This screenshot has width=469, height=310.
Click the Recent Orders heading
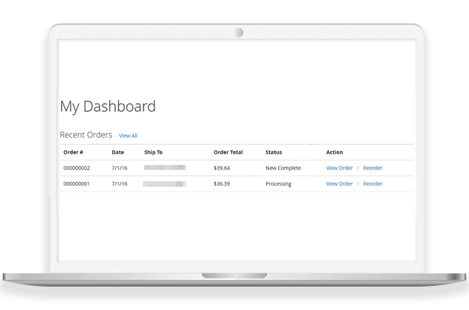pyautogui.click(x=86, y=135)
